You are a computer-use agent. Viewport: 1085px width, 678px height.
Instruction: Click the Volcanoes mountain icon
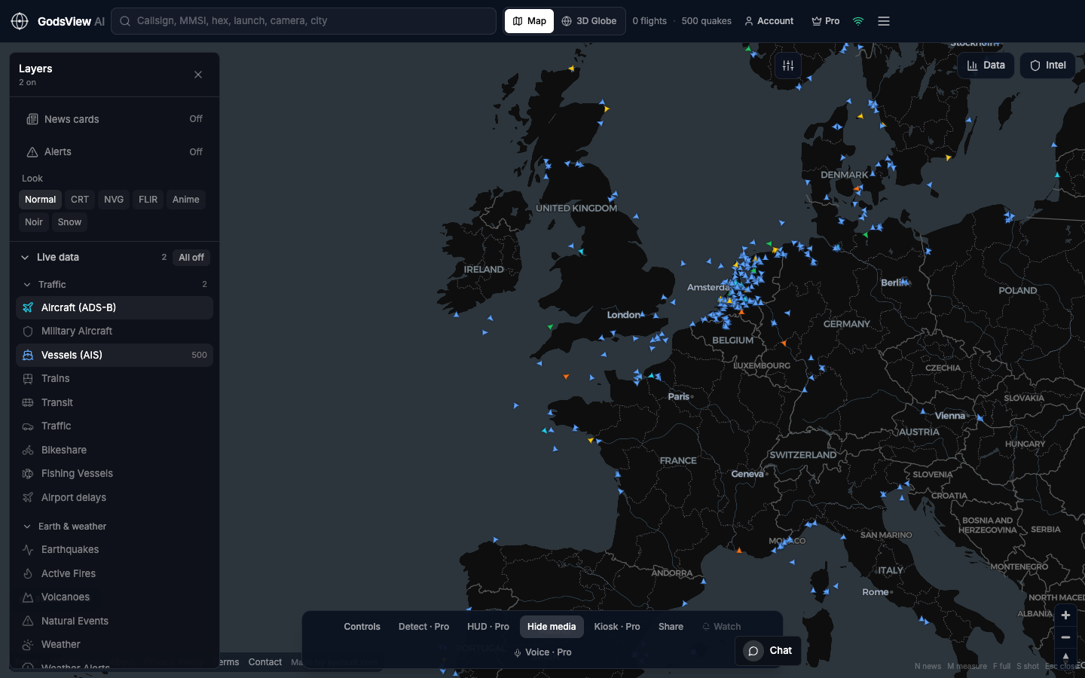click(28, 597)
